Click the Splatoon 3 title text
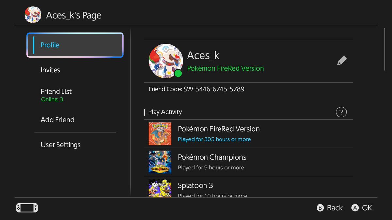The image size is (392, 220). tap(195, 185)
